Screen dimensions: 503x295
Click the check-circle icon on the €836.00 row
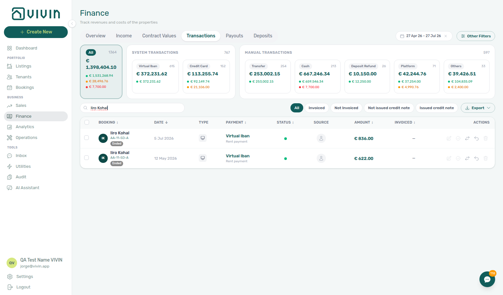click(x=458, y=138)
